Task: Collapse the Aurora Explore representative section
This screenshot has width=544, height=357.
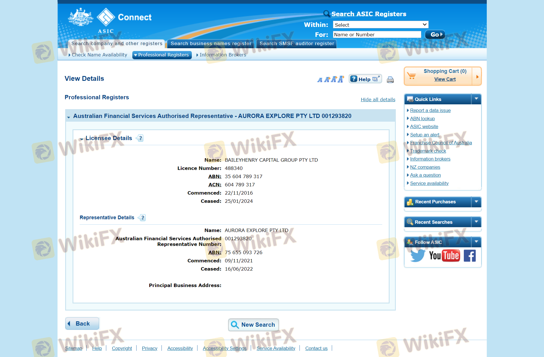Action: point(69,117)
